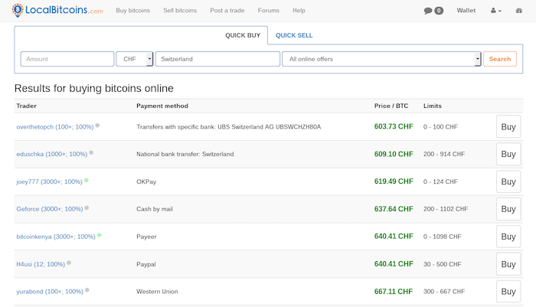
Task: Switch to the QUICK BUY tab
Action: pyautogui.click(x=243, y=35)
